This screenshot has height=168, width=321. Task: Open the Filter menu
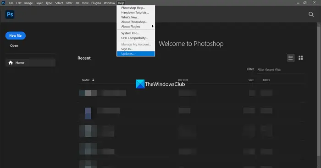coord(69,3)
